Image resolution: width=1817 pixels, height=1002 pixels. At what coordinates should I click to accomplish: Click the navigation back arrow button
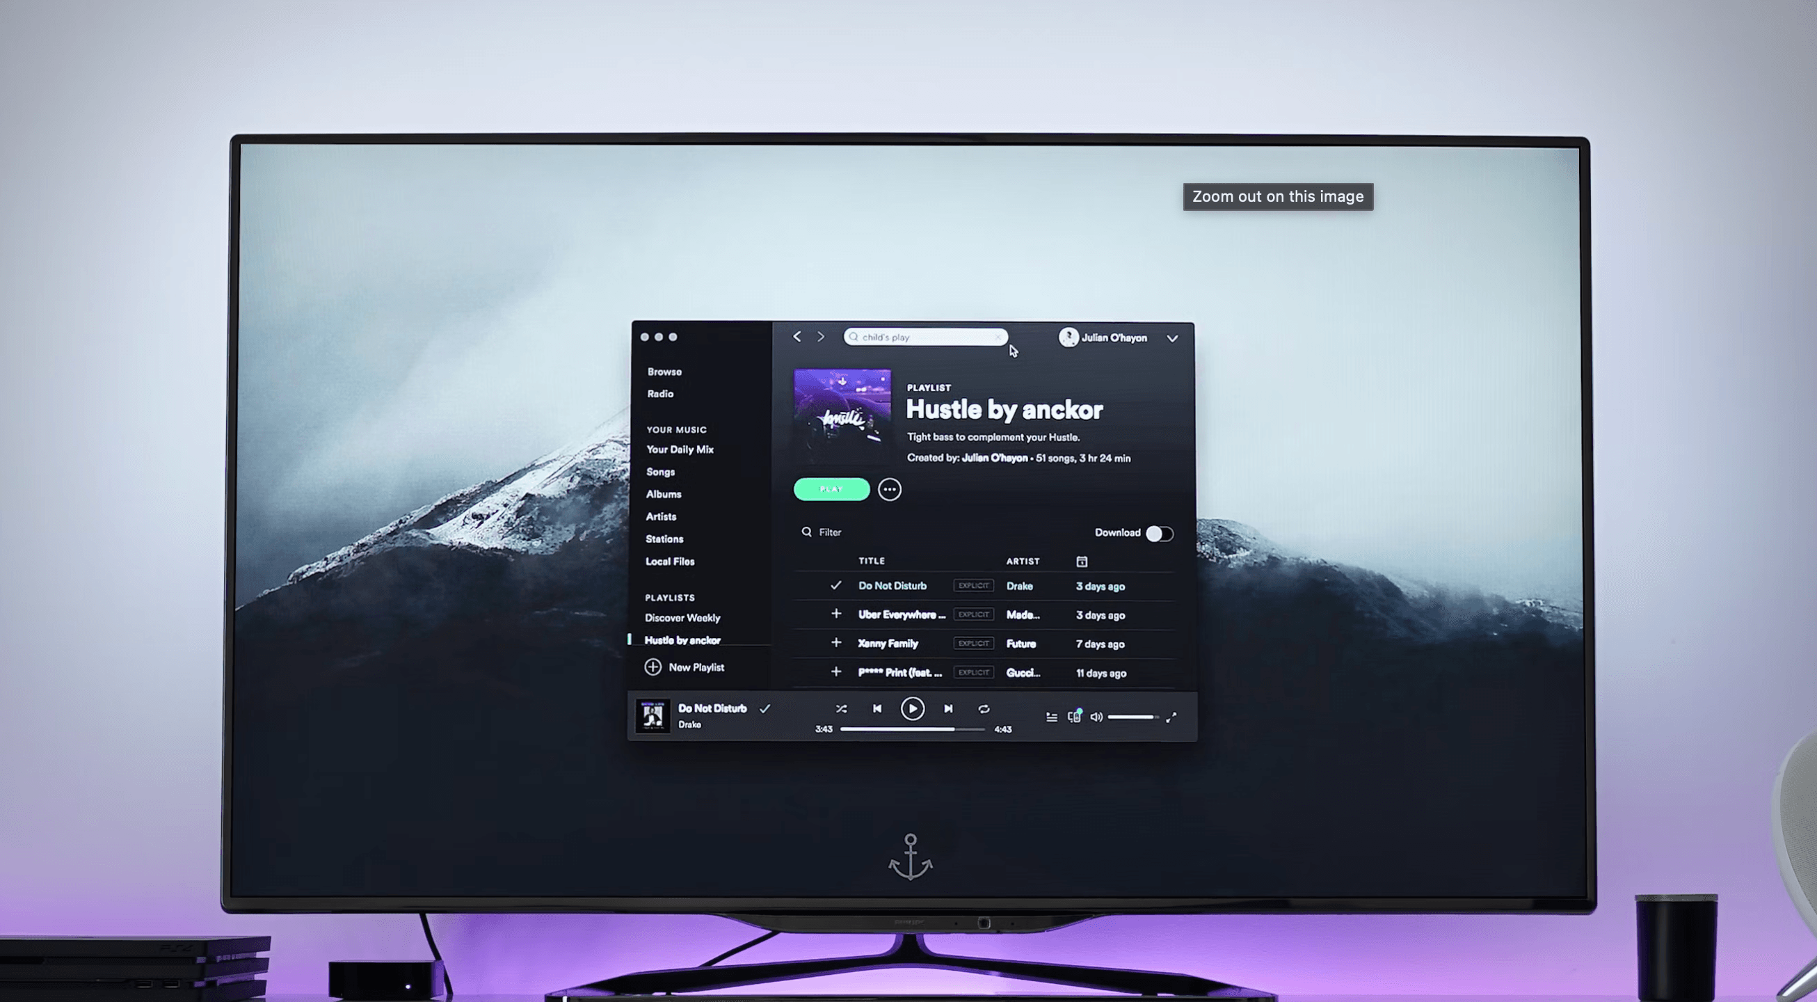(797, 337)
